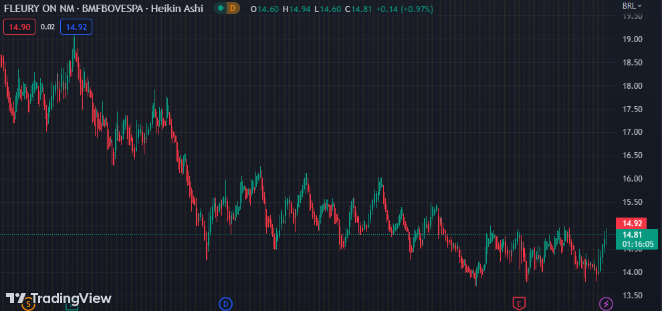Screen dimensions: 662x311
Task: Click the 16.00 price scale label
Action: pyautogui.click(x=632, y=179)
